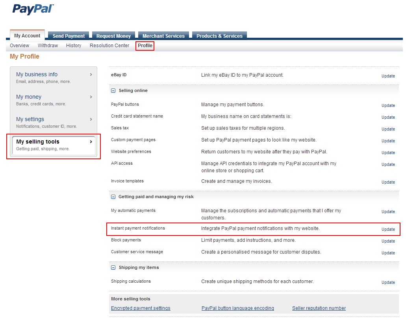Click the Selling online heading text
The height and width of the screenshot is (322, 406).
coord(133,90)
